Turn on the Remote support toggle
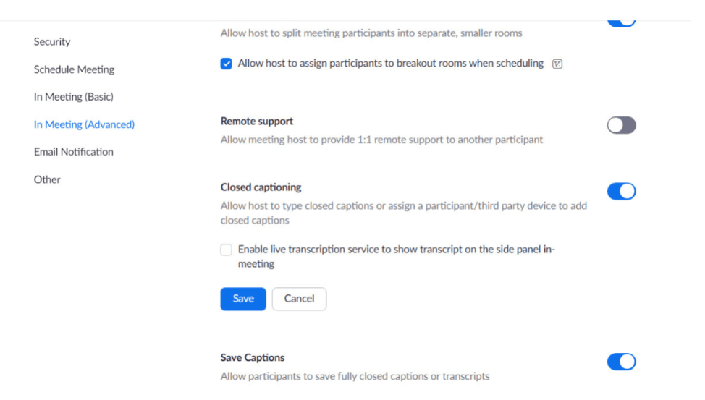Viewport: 705px width, 400px height. point(621,125)
